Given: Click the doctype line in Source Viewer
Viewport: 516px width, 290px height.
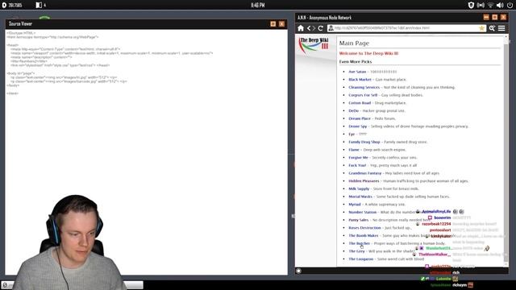Looking at the screenshot, I should coord(21,33).
